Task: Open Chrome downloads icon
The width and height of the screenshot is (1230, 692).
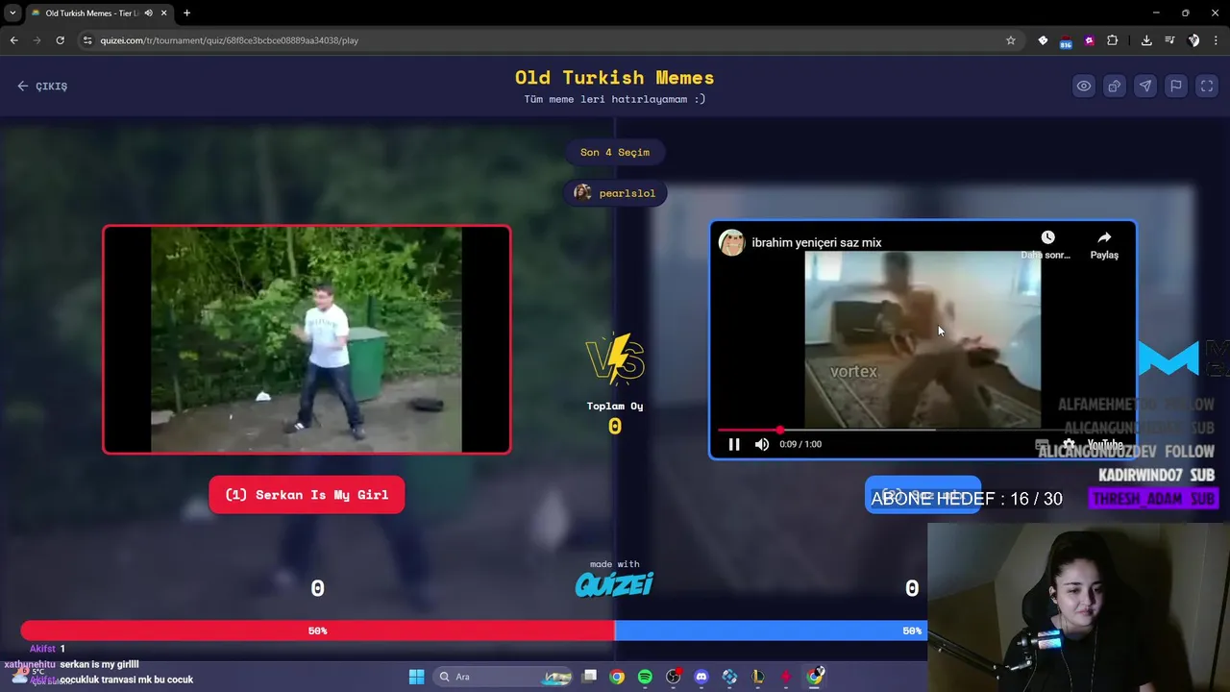Action: [1146, 40]
